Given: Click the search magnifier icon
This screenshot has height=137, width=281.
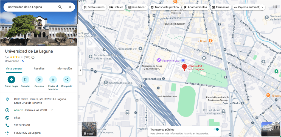Looking at the screenshot, I should (x=60, y=7).
